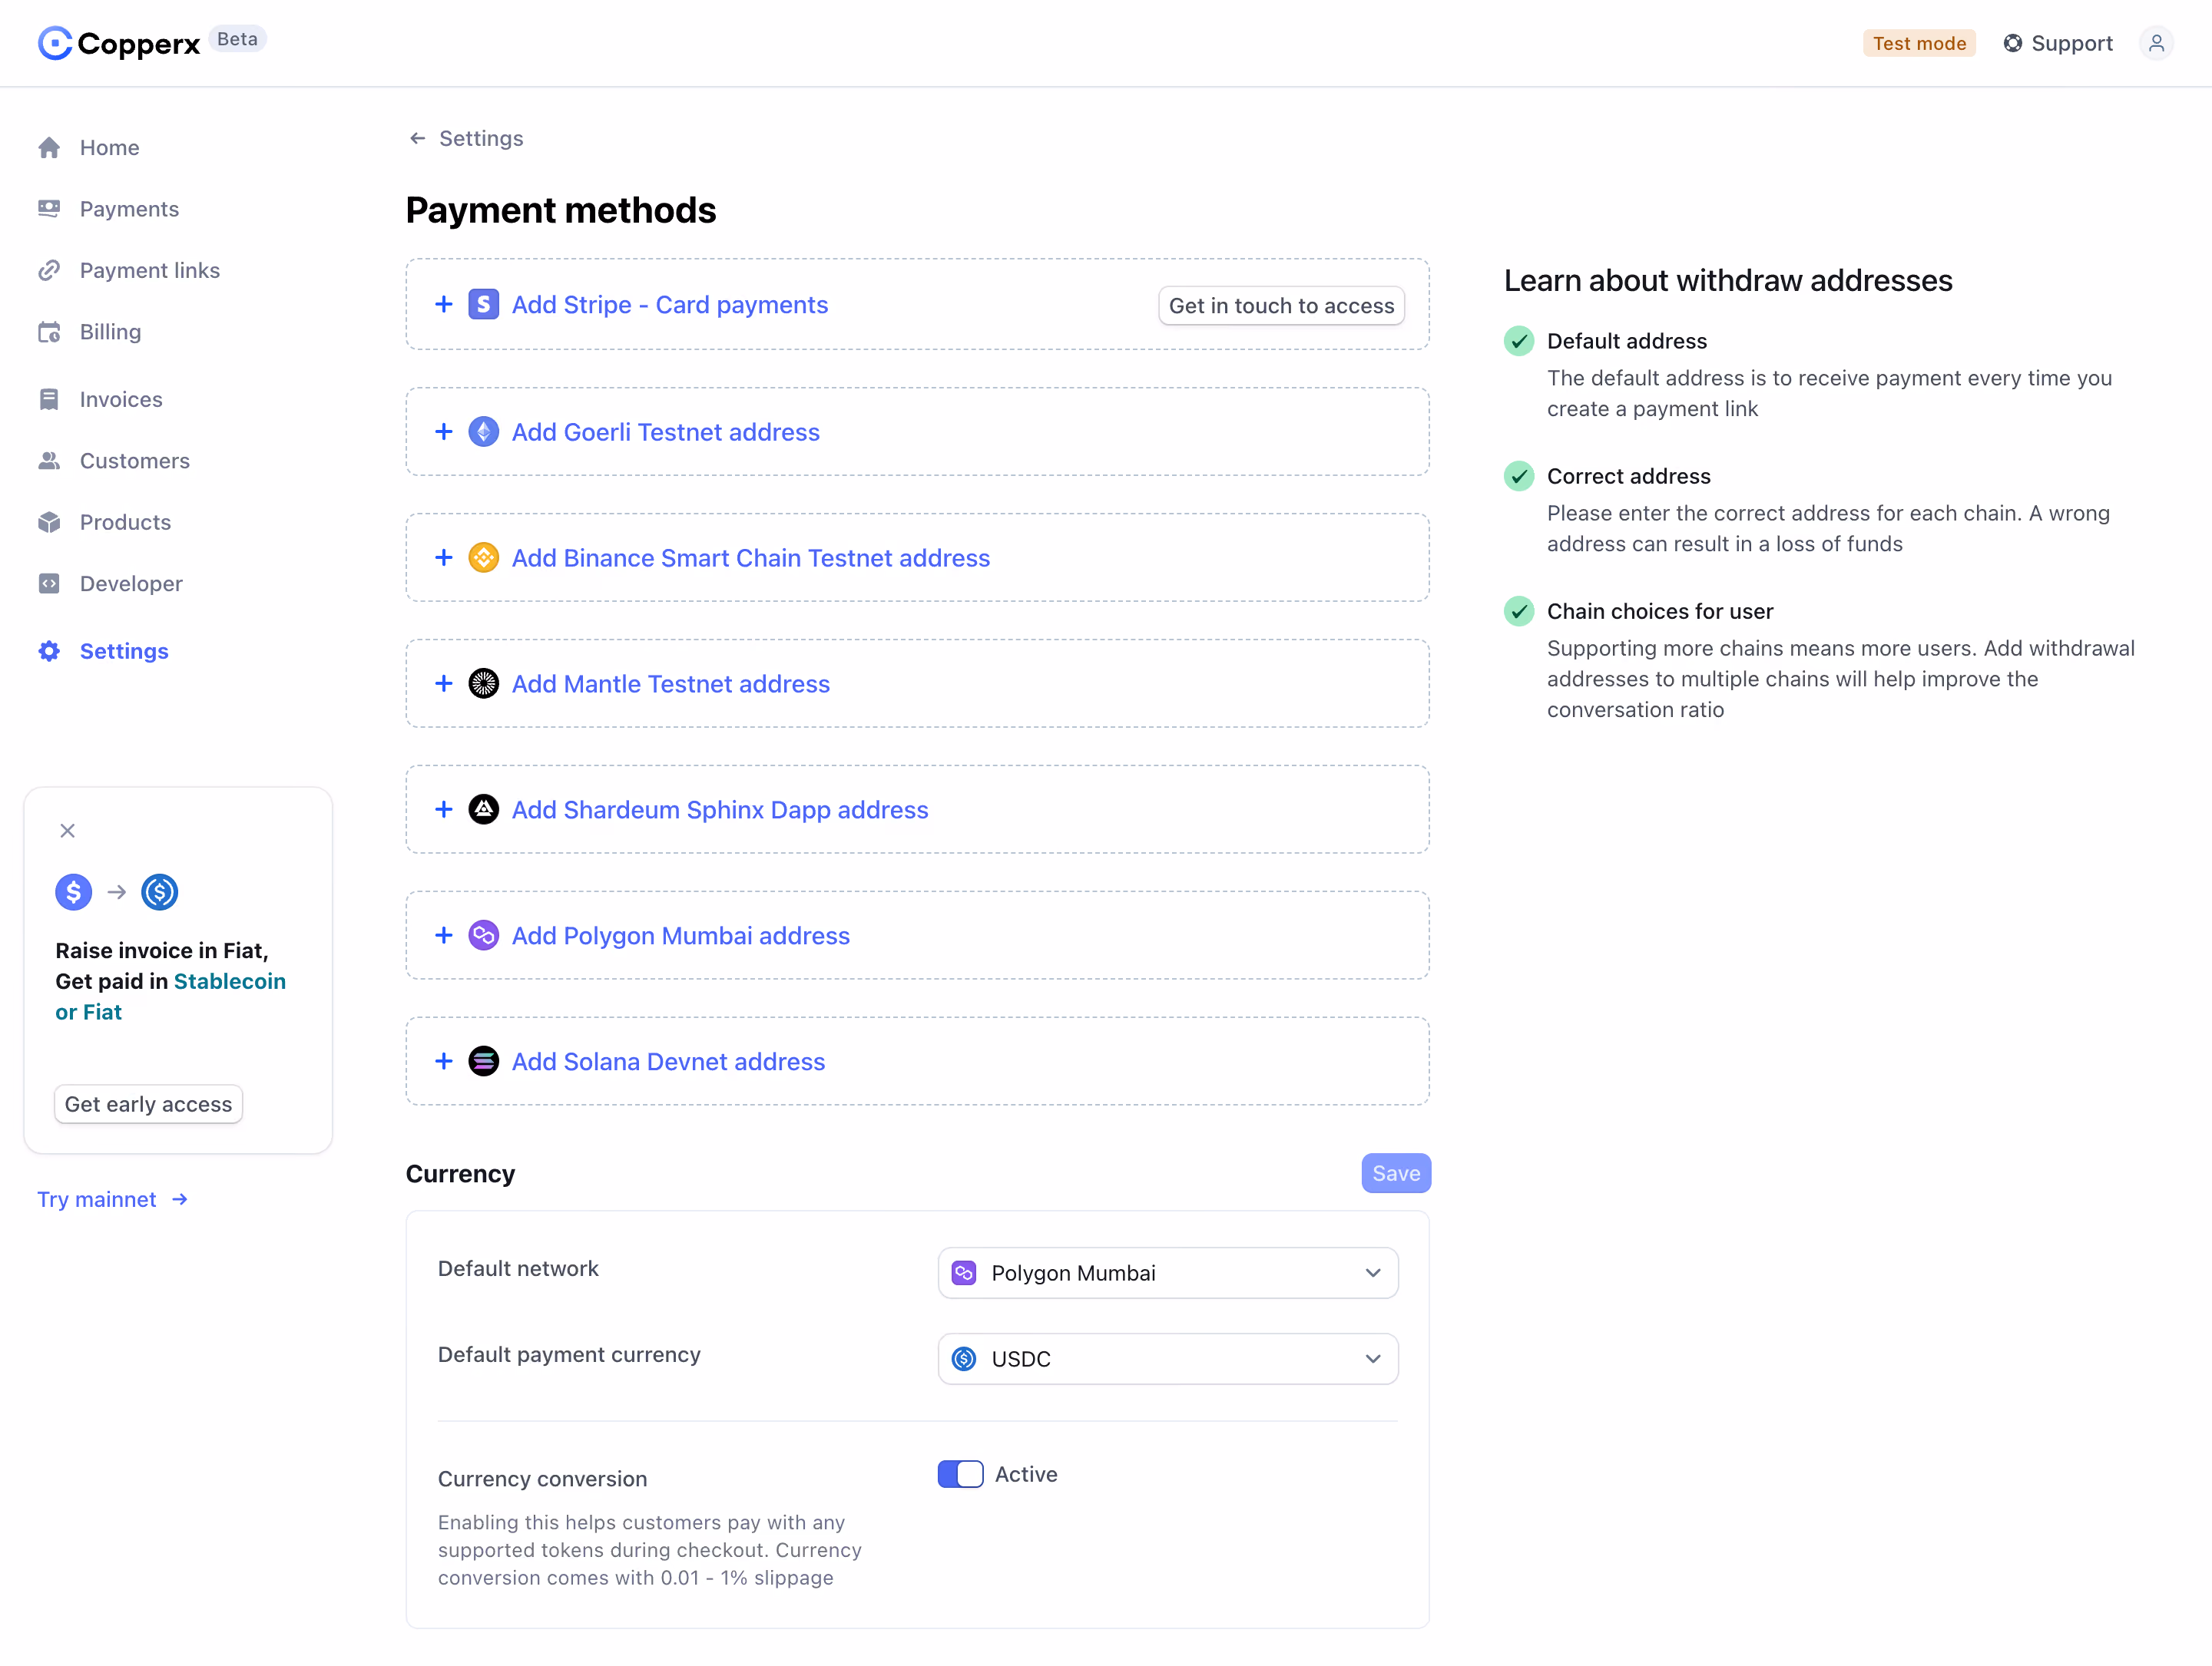Click the Polygon Mumbai icon in the address list
The width and height of the screenshot is (2212, 1666).
[484, 935]
